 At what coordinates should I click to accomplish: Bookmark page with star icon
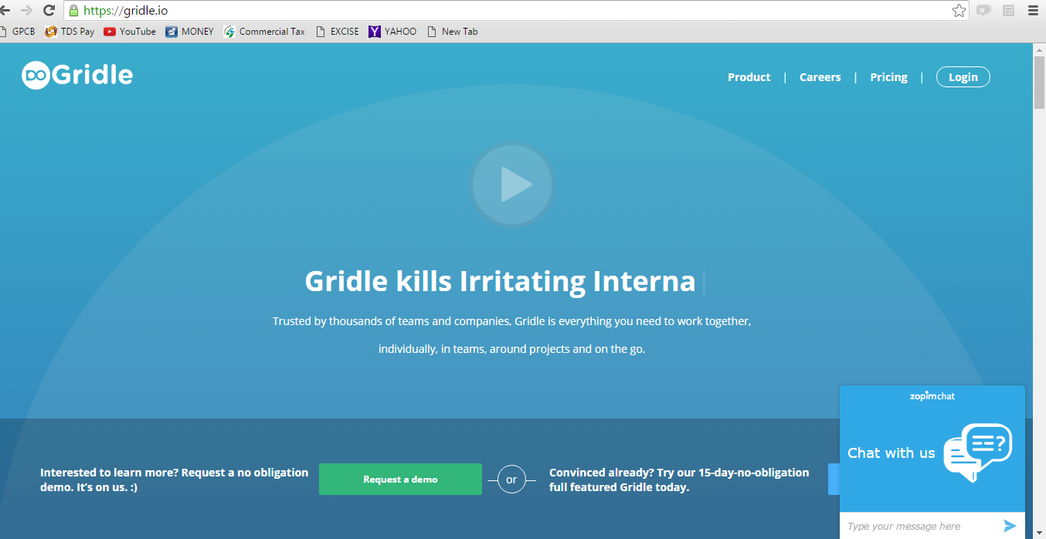[959, 11]
